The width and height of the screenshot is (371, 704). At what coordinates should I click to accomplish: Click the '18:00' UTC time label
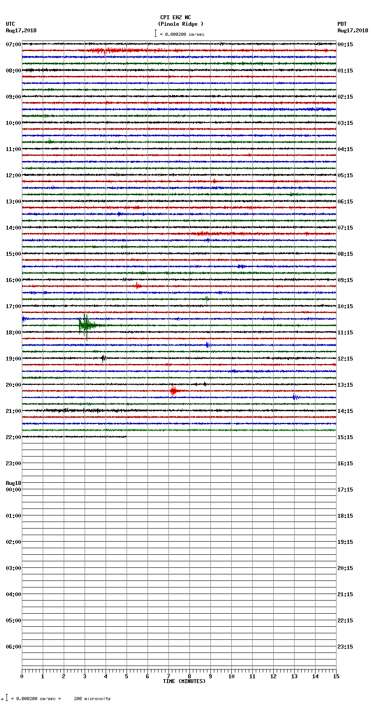tap(14, 333)
